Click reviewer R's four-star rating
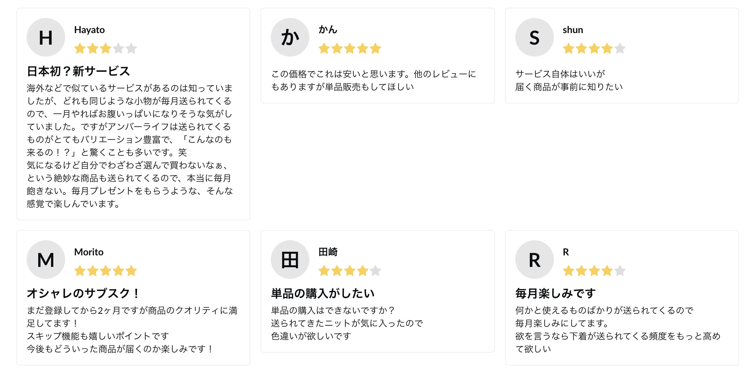Viewport: 756px width, 388px height. 594,271
